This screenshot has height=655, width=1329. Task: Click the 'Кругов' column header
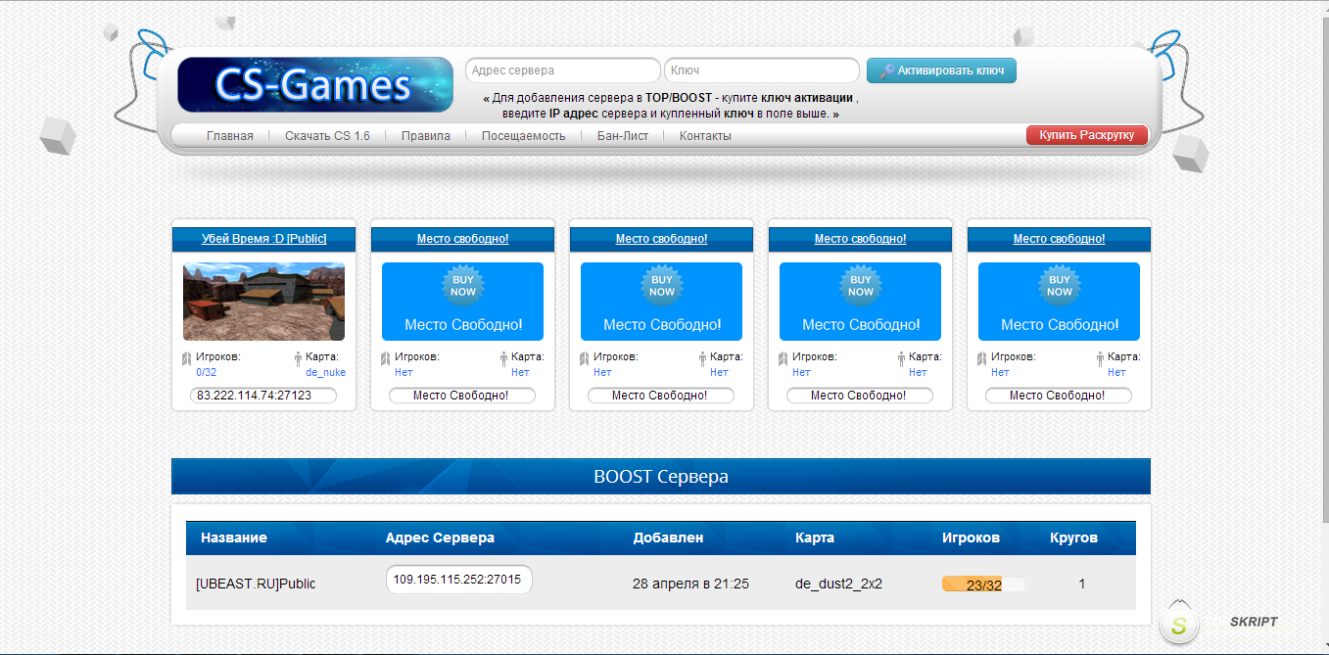click(x=1074, y=538)
